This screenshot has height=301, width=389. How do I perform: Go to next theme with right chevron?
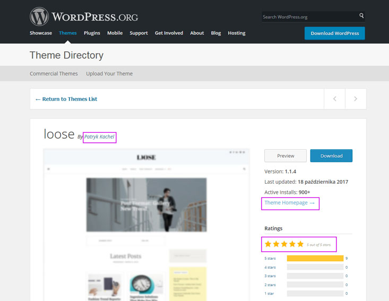(356, 99)
